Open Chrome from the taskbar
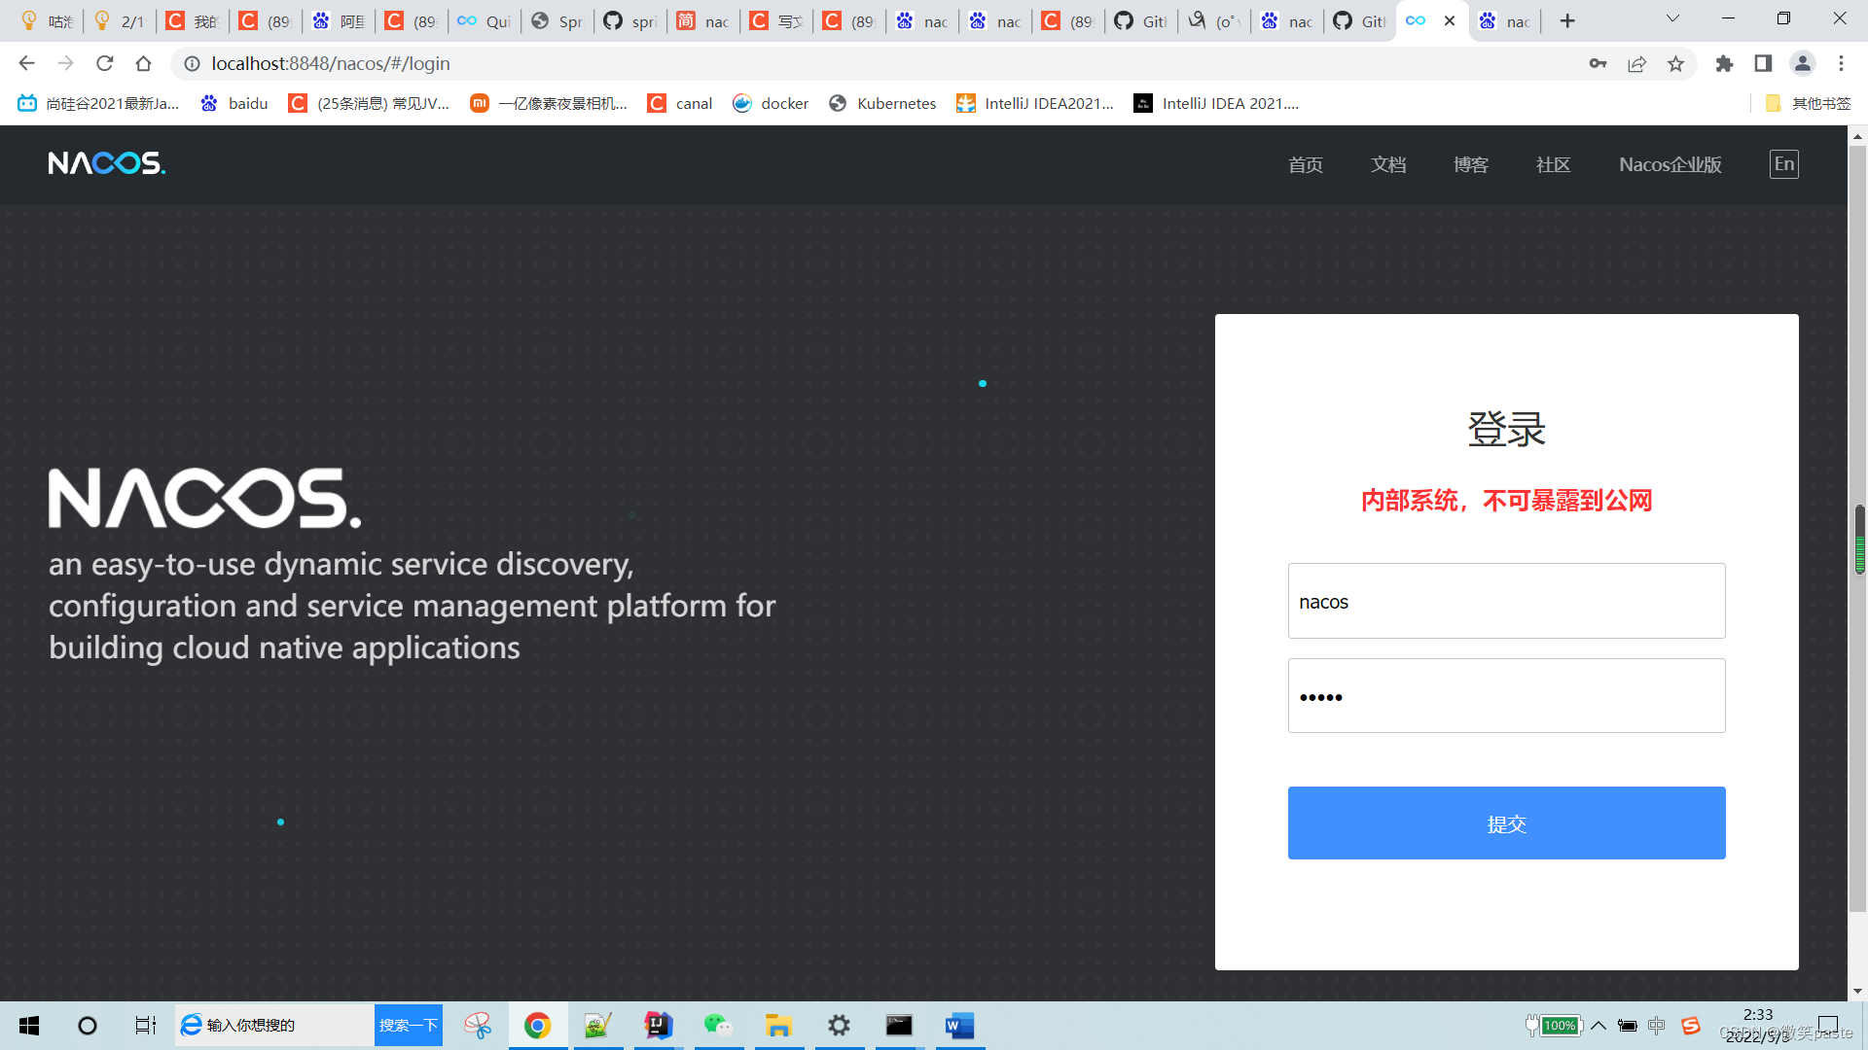Image resolution: width=1868 pixels, height=1050 pixels. pyautogui.click(x=538, y=1026)
